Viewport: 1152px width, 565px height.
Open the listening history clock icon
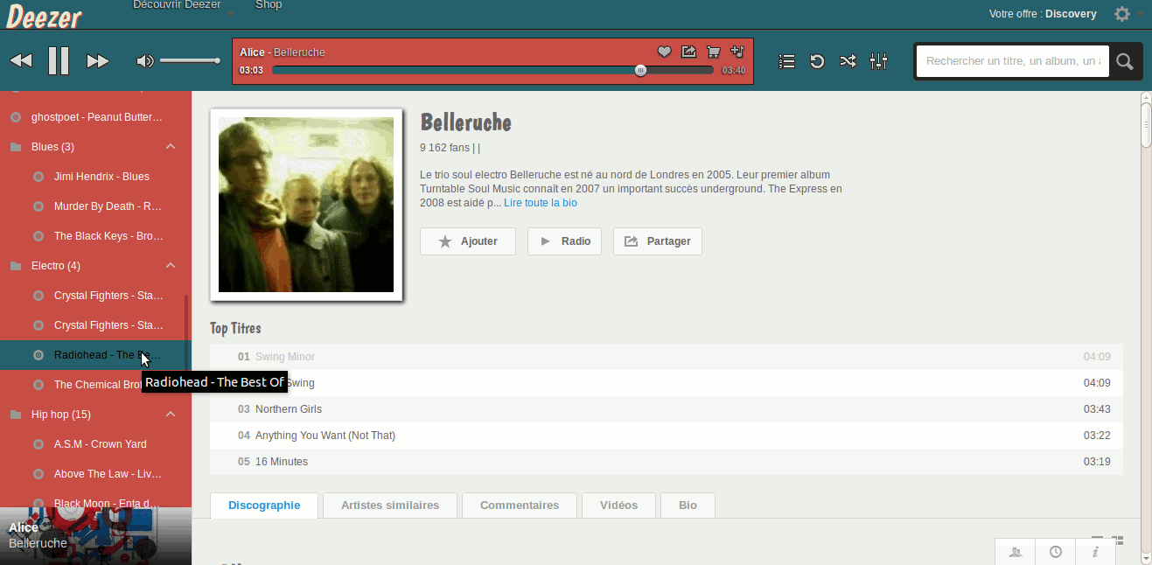click(x=1055, y=551)
